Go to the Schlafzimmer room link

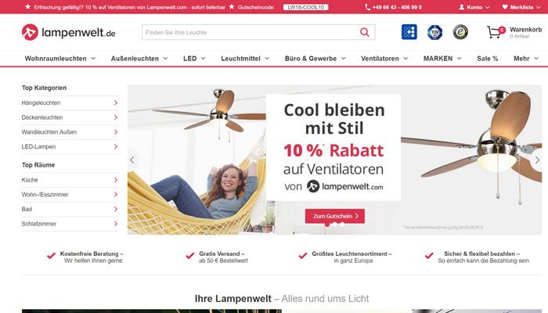point(70,224)
